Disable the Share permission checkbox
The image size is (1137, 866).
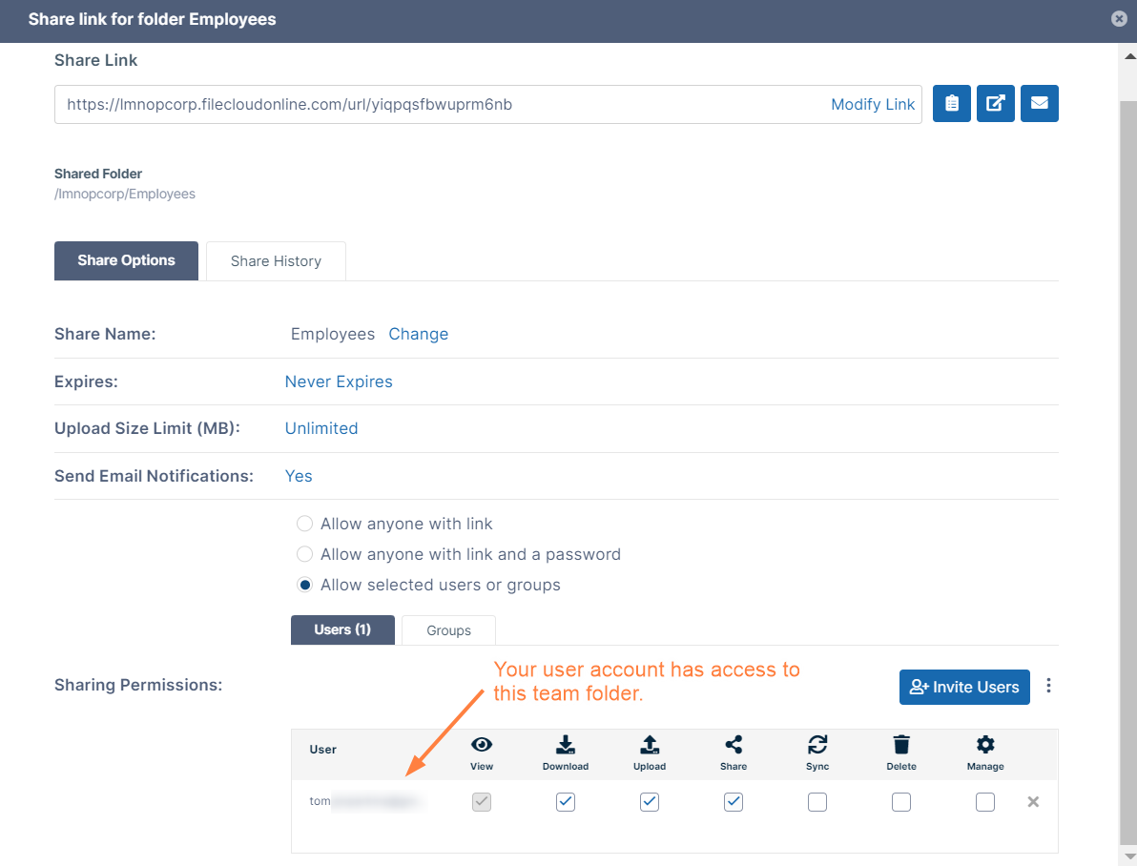pos(734,802)
